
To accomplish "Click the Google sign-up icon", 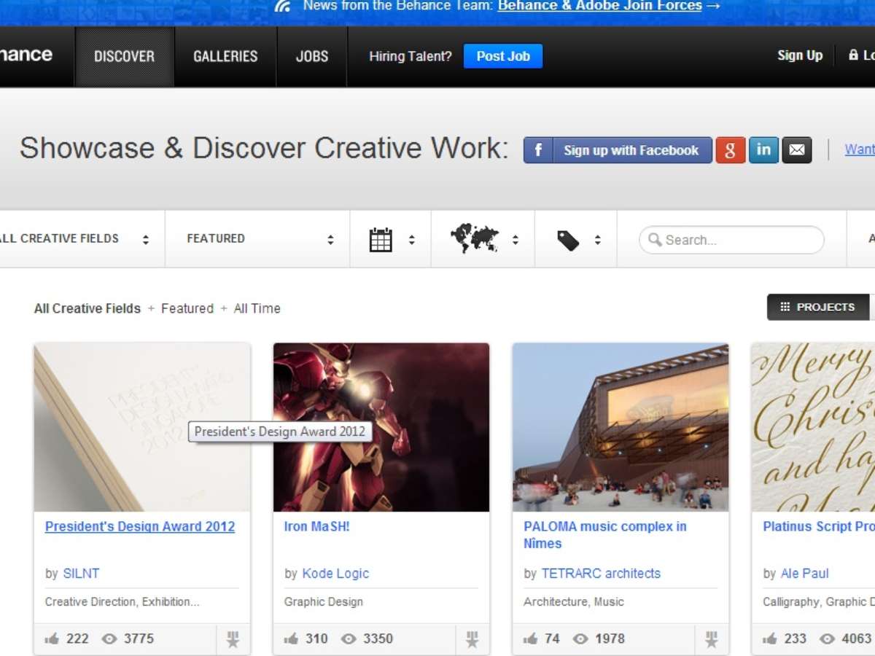I will (730, 150).
